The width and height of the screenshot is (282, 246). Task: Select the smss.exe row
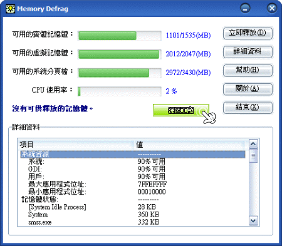[133, 222]
